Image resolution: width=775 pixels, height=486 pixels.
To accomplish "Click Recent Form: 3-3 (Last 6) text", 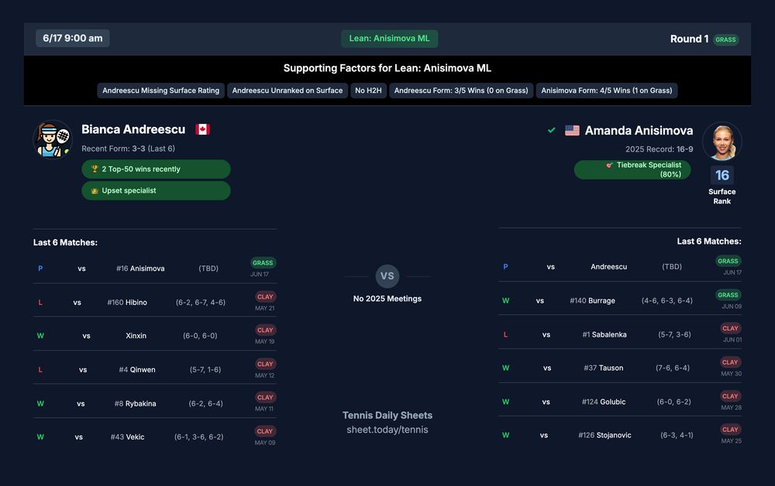I will pos(128,149).
